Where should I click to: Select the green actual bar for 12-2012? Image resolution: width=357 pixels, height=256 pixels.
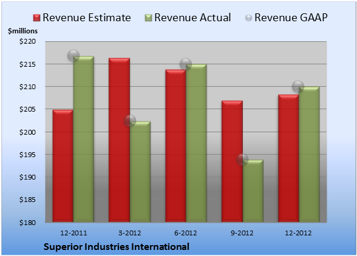[x=309, y=154]
